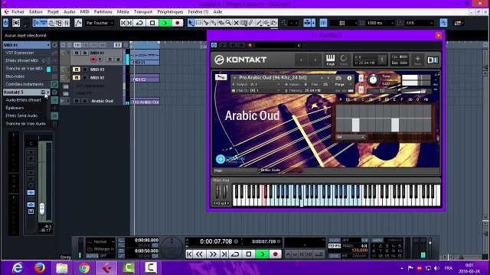Open Kontakt Keyb keyboard view icon
This screenshot has width=490, height=275.
tap(330, 60)
